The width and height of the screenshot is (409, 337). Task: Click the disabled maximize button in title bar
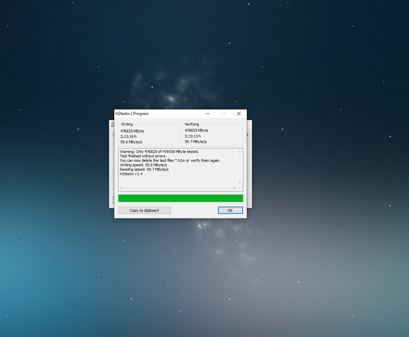[223, 114]
